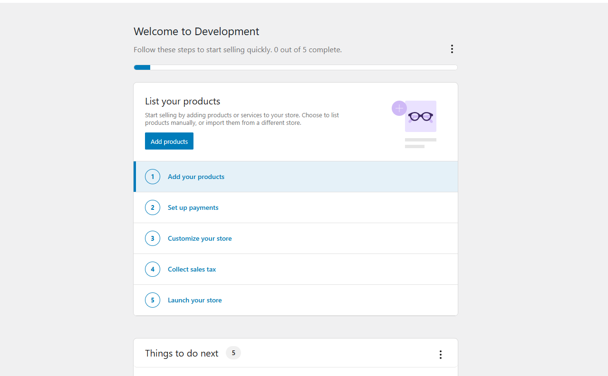
Task: Expand the Customize your store task
Action: point(200,238)
